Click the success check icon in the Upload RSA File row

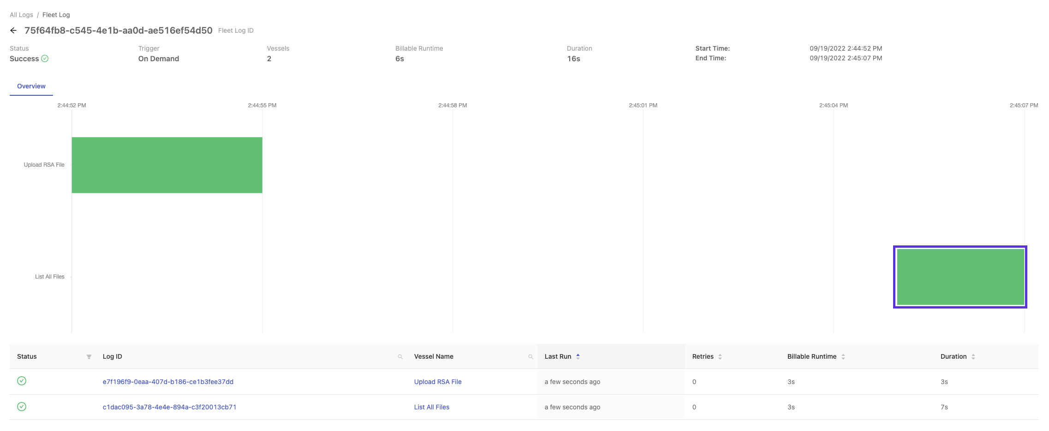point(22,381)
